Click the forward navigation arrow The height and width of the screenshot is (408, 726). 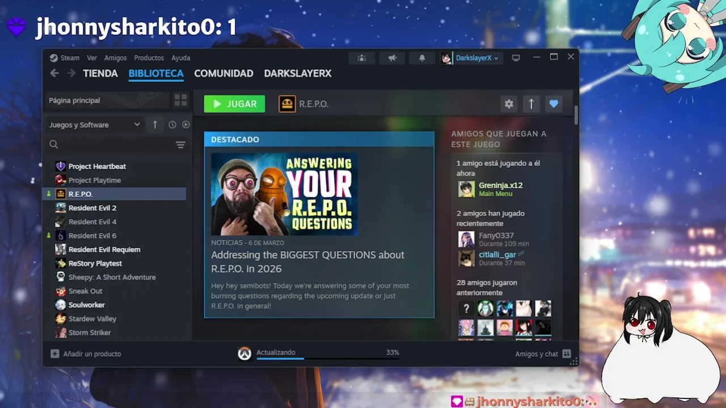point(71,73)
